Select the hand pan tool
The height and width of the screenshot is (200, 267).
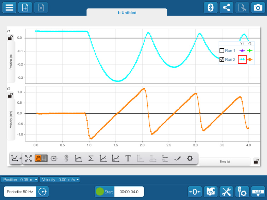pos(38,158)
